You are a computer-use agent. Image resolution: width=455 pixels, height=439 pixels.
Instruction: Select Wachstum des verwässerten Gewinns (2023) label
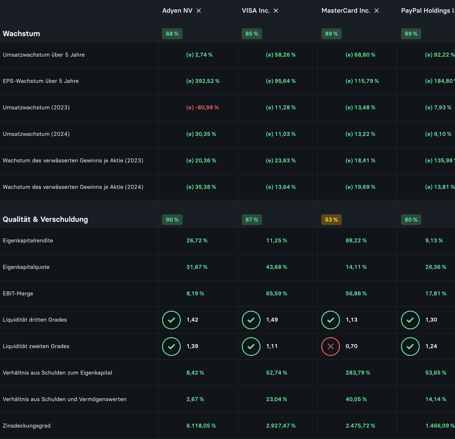(x=73, y=161)
